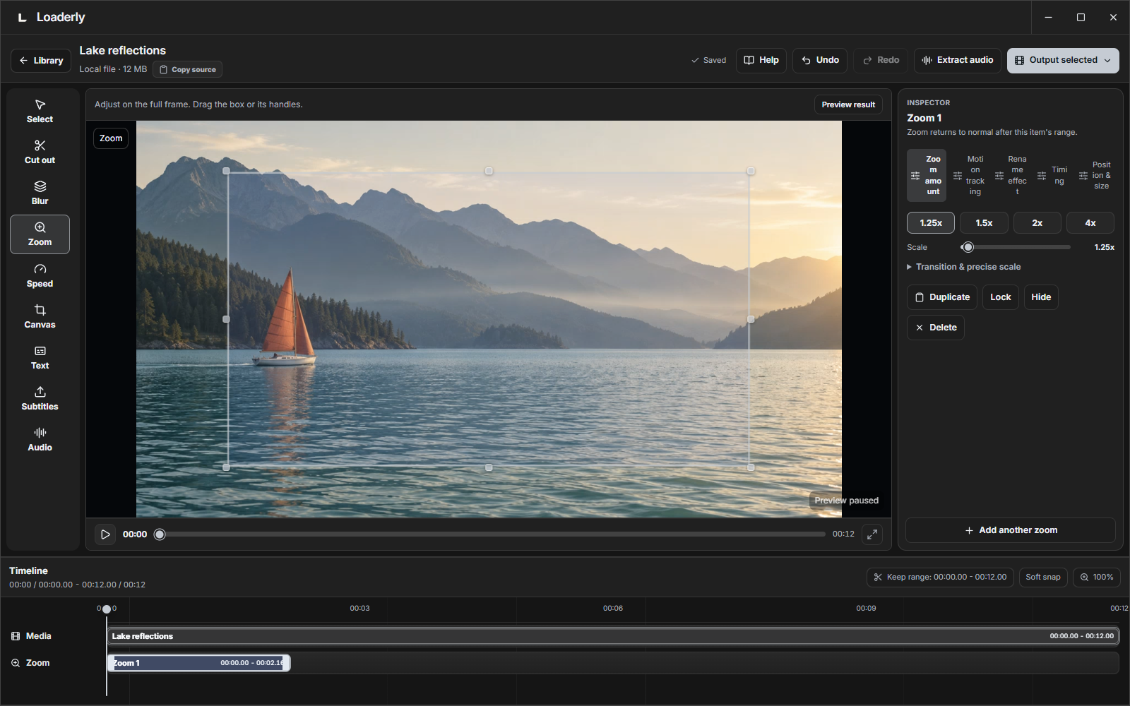Click the Keep range scissors button
Image resolution: width=1130 pixels, height=706 pixels.
pos(940,577)
